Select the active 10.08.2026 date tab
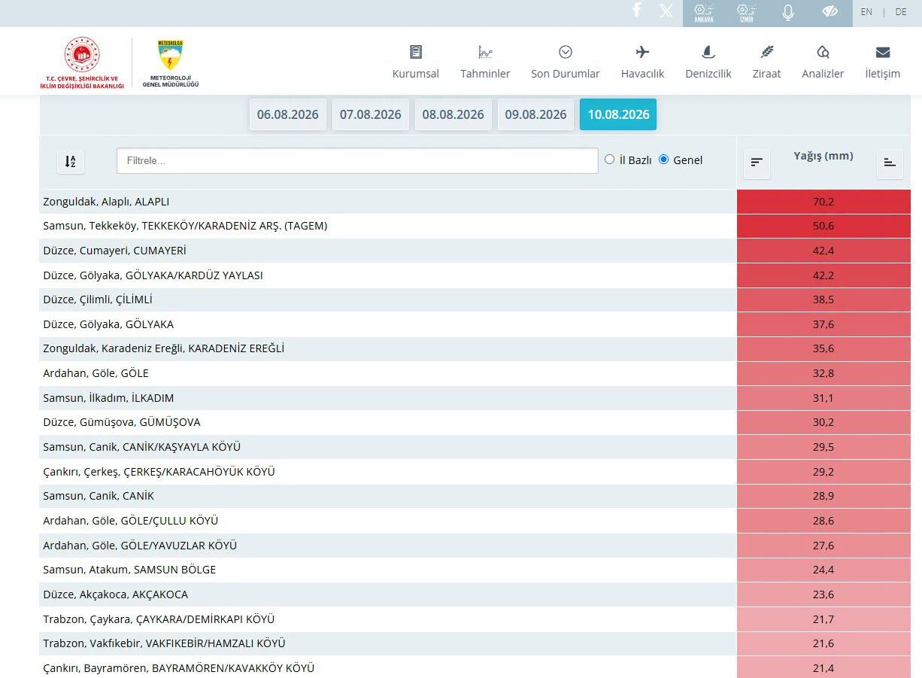This screenshot has height=678, width=922. 618,114
